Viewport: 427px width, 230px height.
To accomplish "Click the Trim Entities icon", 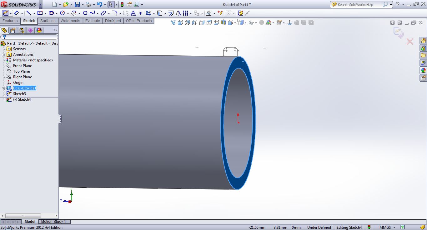I will pos(148,13).
